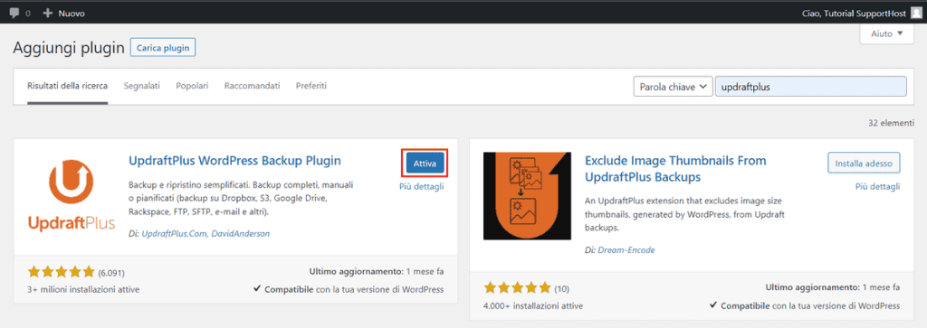
Task: Click the UpdraftPlus Ultimo aggiornamento text
Action: (376, 272)
